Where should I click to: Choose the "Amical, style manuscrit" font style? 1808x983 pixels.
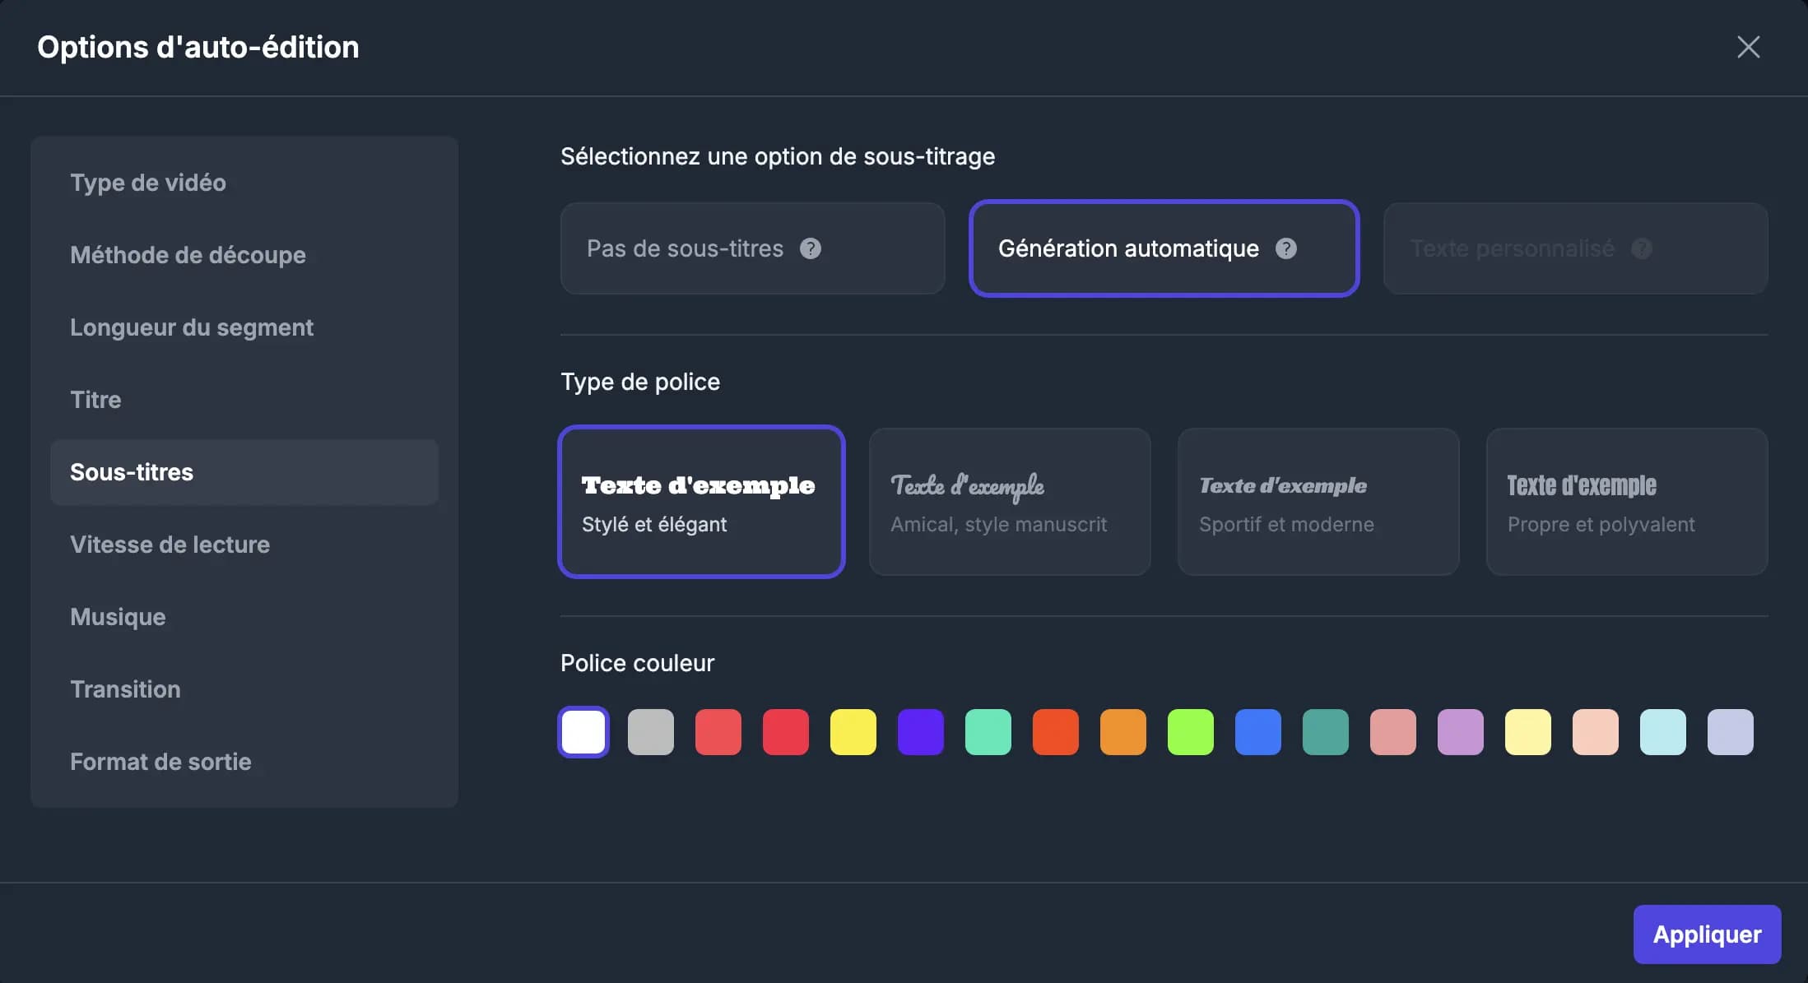coord(1009,502)
